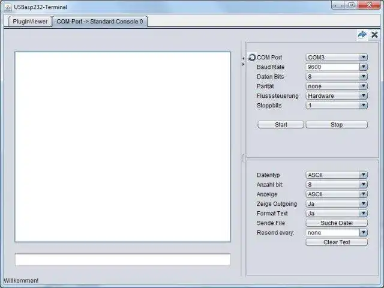Image resolution: width=384 pixels, height=288 pixels.
Task: Click the COM Port label
Action: point(269,58)
